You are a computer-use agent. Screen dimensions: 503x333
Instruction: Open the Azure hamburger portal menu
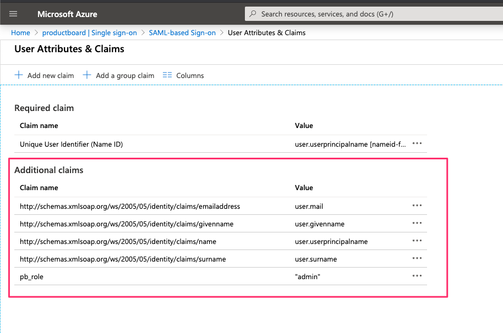[14, 14]
